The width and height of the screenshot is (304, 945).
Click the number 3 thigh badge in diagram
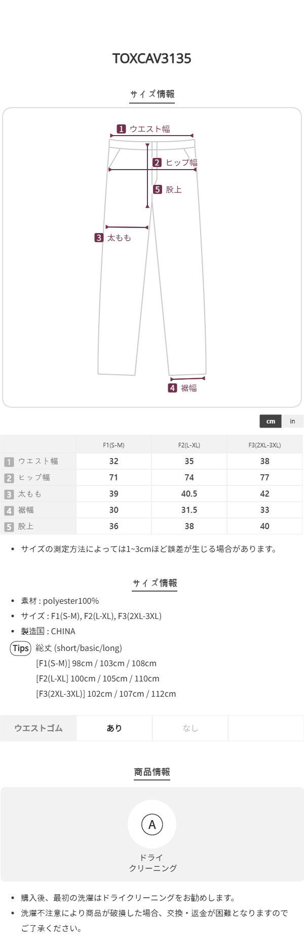click(x=99, y=238)
